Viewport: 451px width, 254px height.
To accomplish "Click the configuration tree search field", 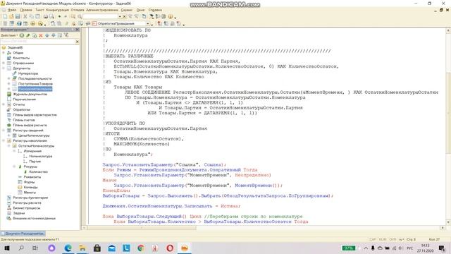I will click(x=37, y=42).
